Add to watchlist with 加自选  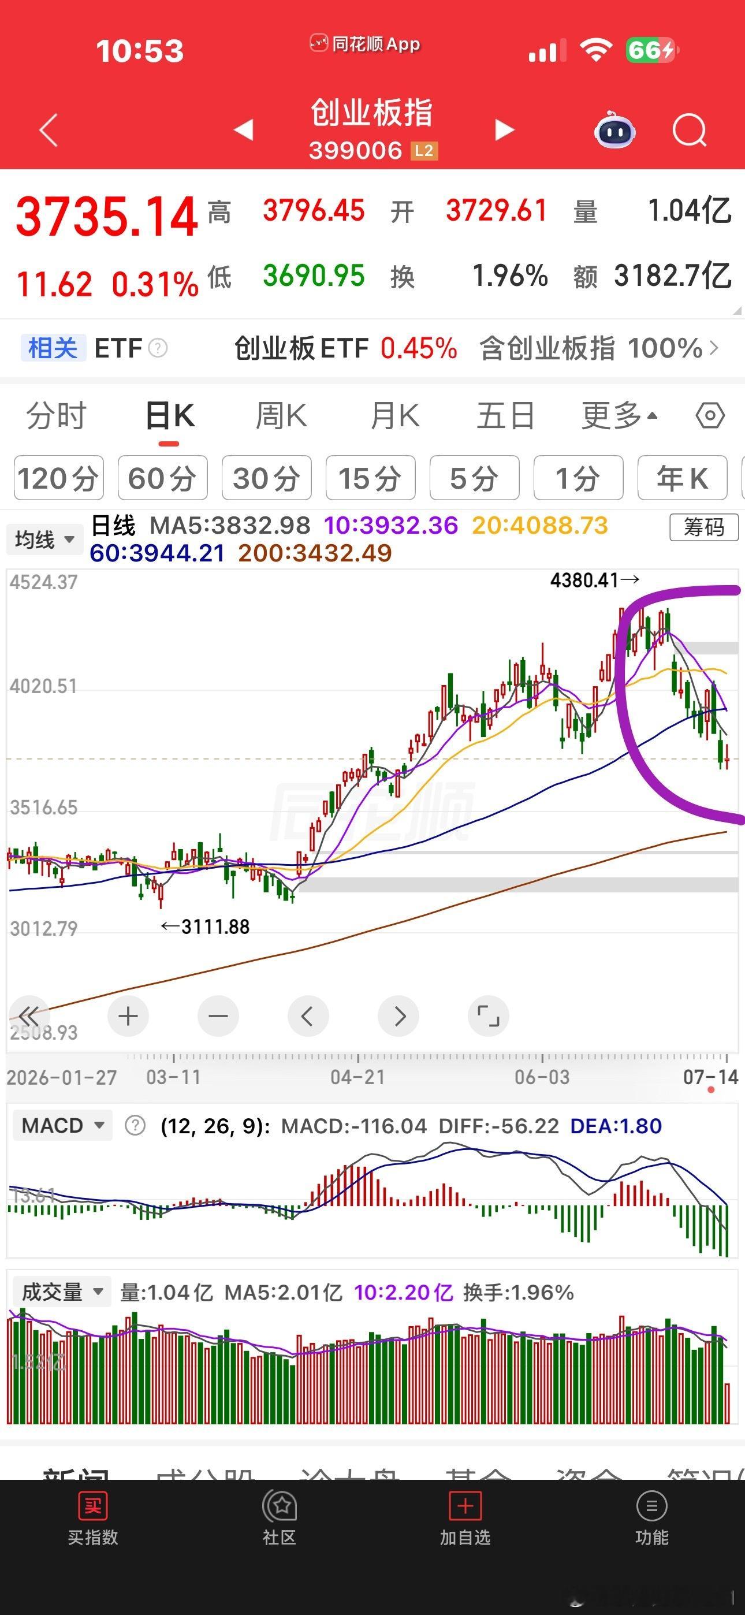[x=465, y=1519]
